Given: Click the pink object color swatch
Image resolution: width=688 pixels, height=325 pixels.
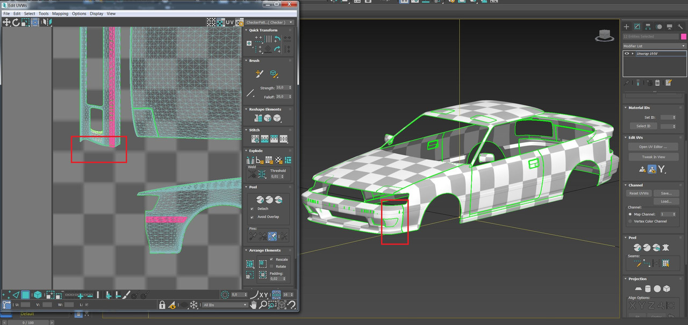Looking at the screenshot, I should (684, 37).
